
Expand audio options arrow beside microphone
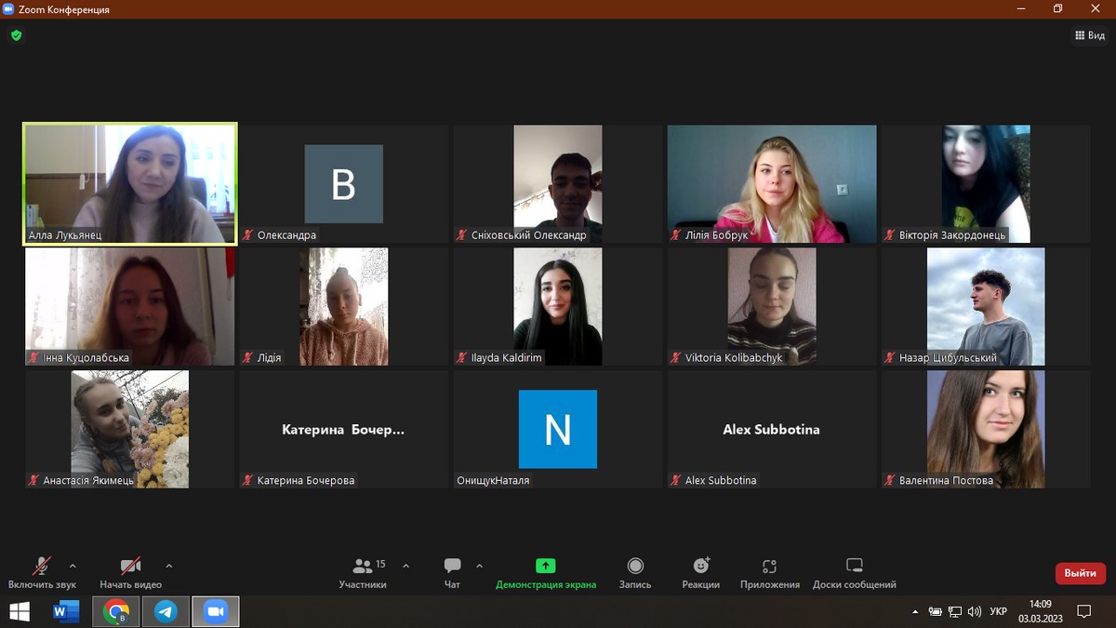click(73, 566)
